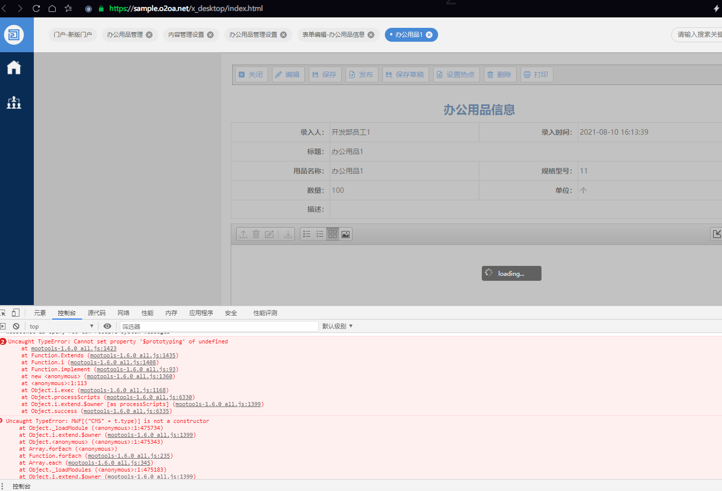
Task: Open the 源代码 DevTools tab
Action: pos(96,313)
